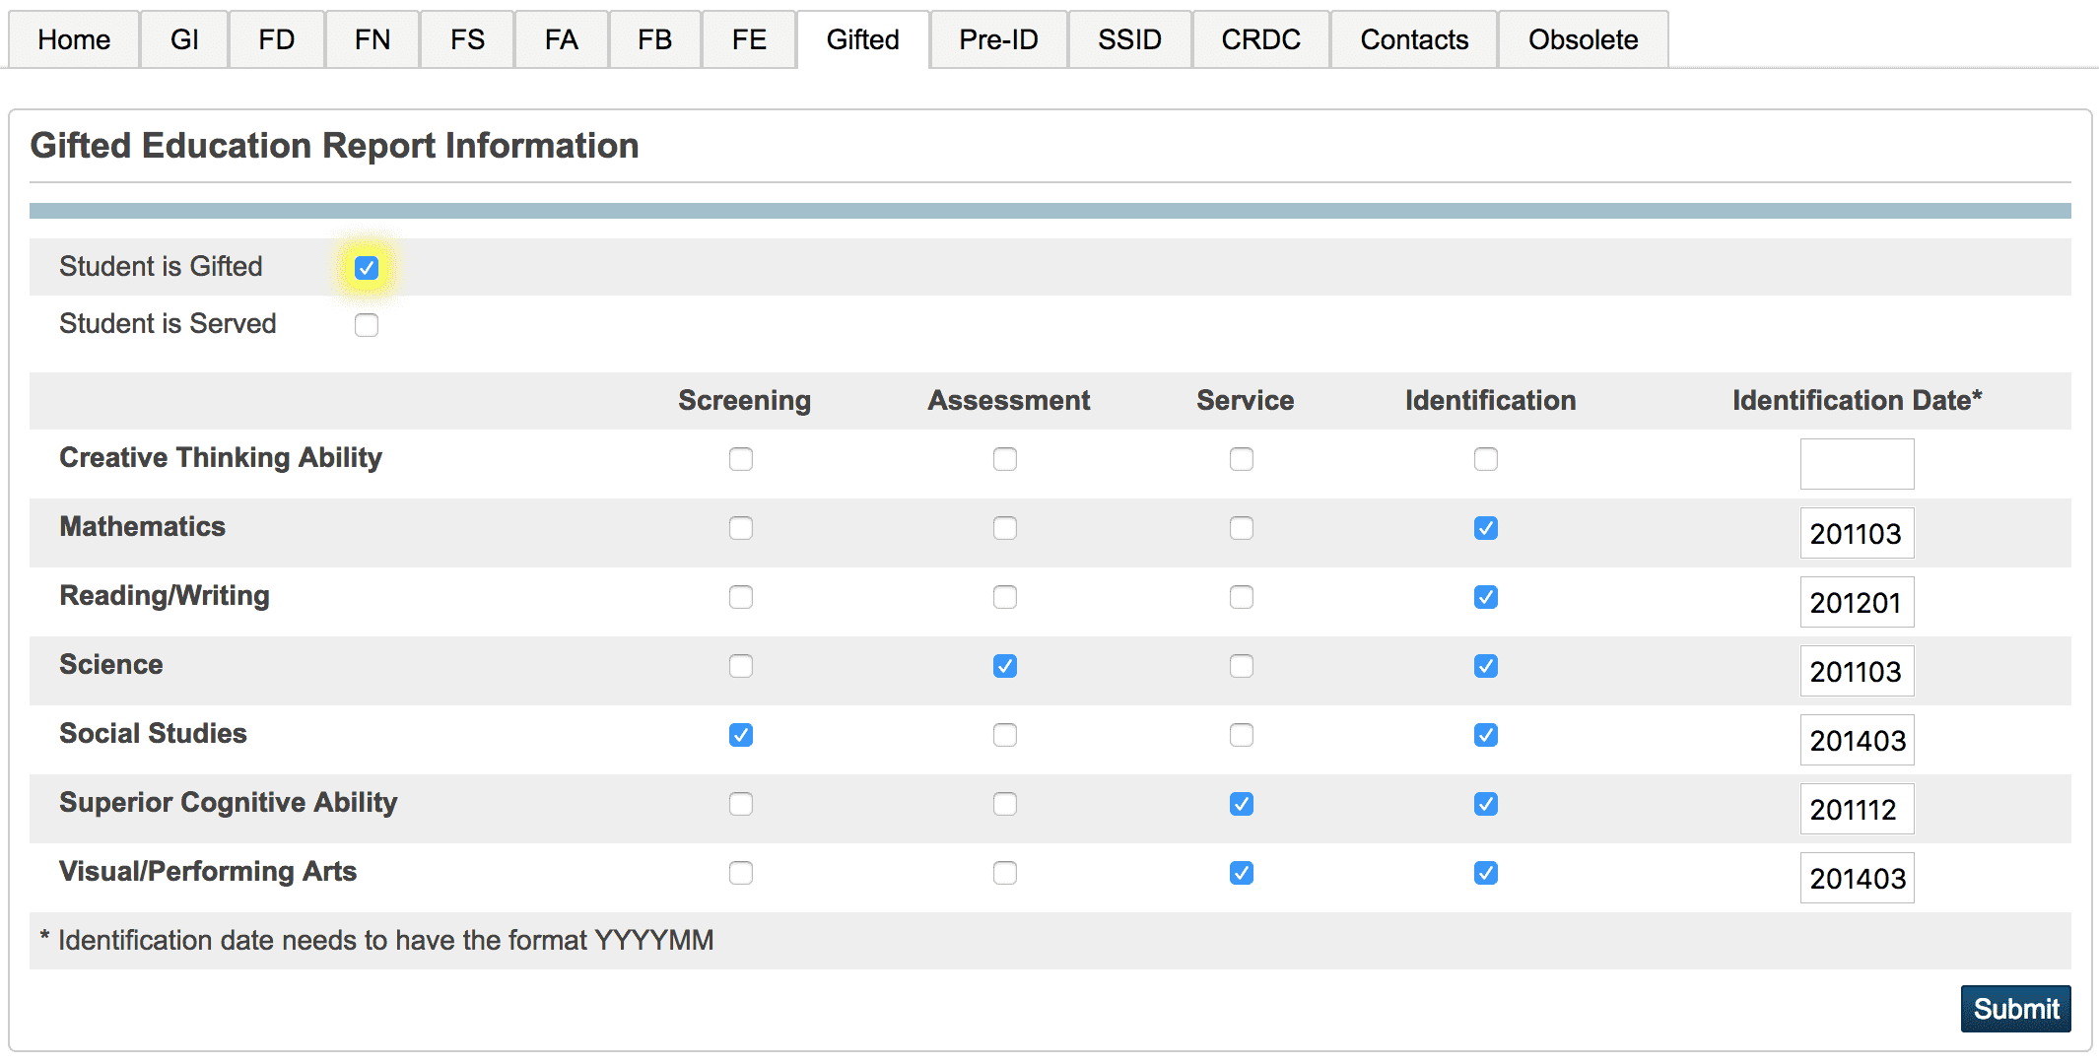Click the Submit button
Image resolution: width=2099 pixels, height=1064 pixels.
(x=2015, y=1009)
